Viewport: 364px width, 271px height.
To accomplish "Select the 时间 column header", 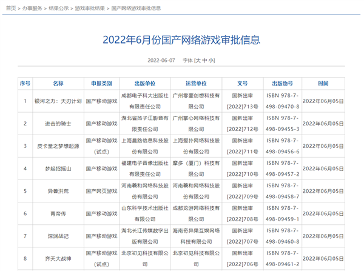I will click(x=323, y=83).
